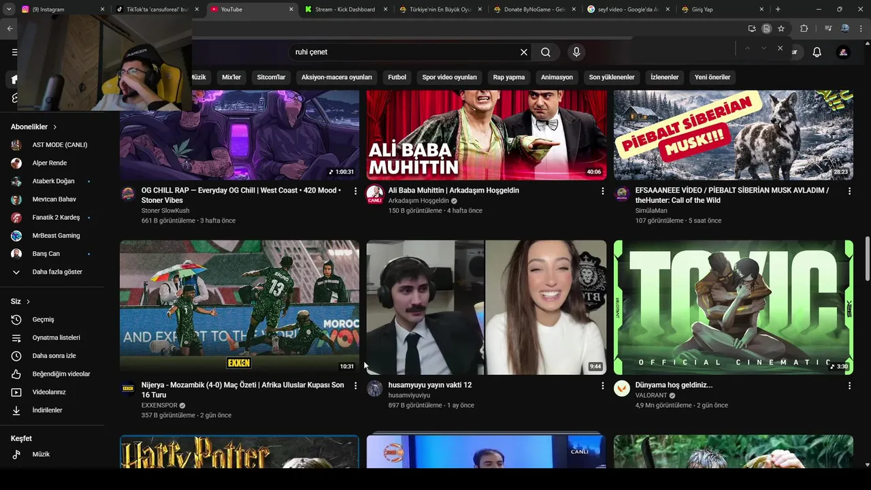Expand the Abonelikler section header
Viewport: 871px width, 490px height.
[34, 127]
